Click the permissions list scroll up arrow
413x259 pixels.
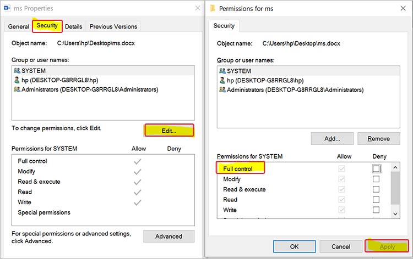coord(395,167)
